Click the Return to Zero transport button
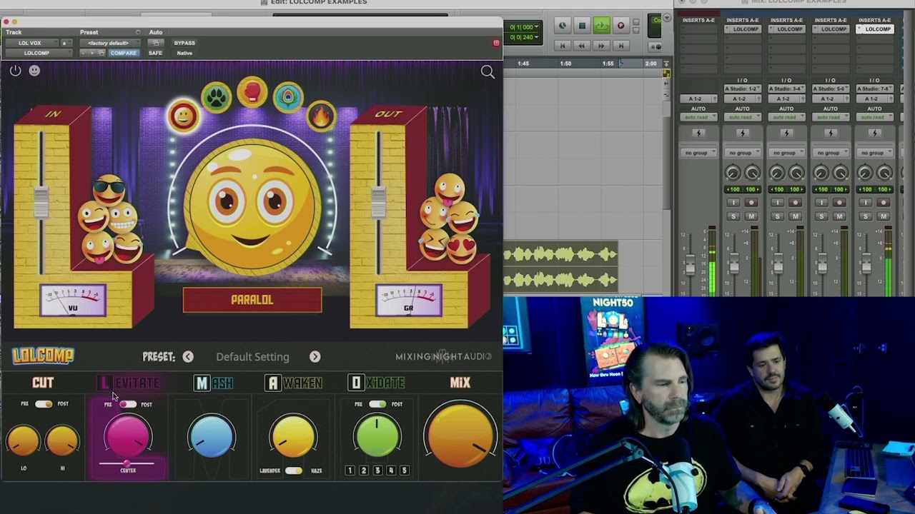This screenshot has width=915, height=514. tap(563, 46)
